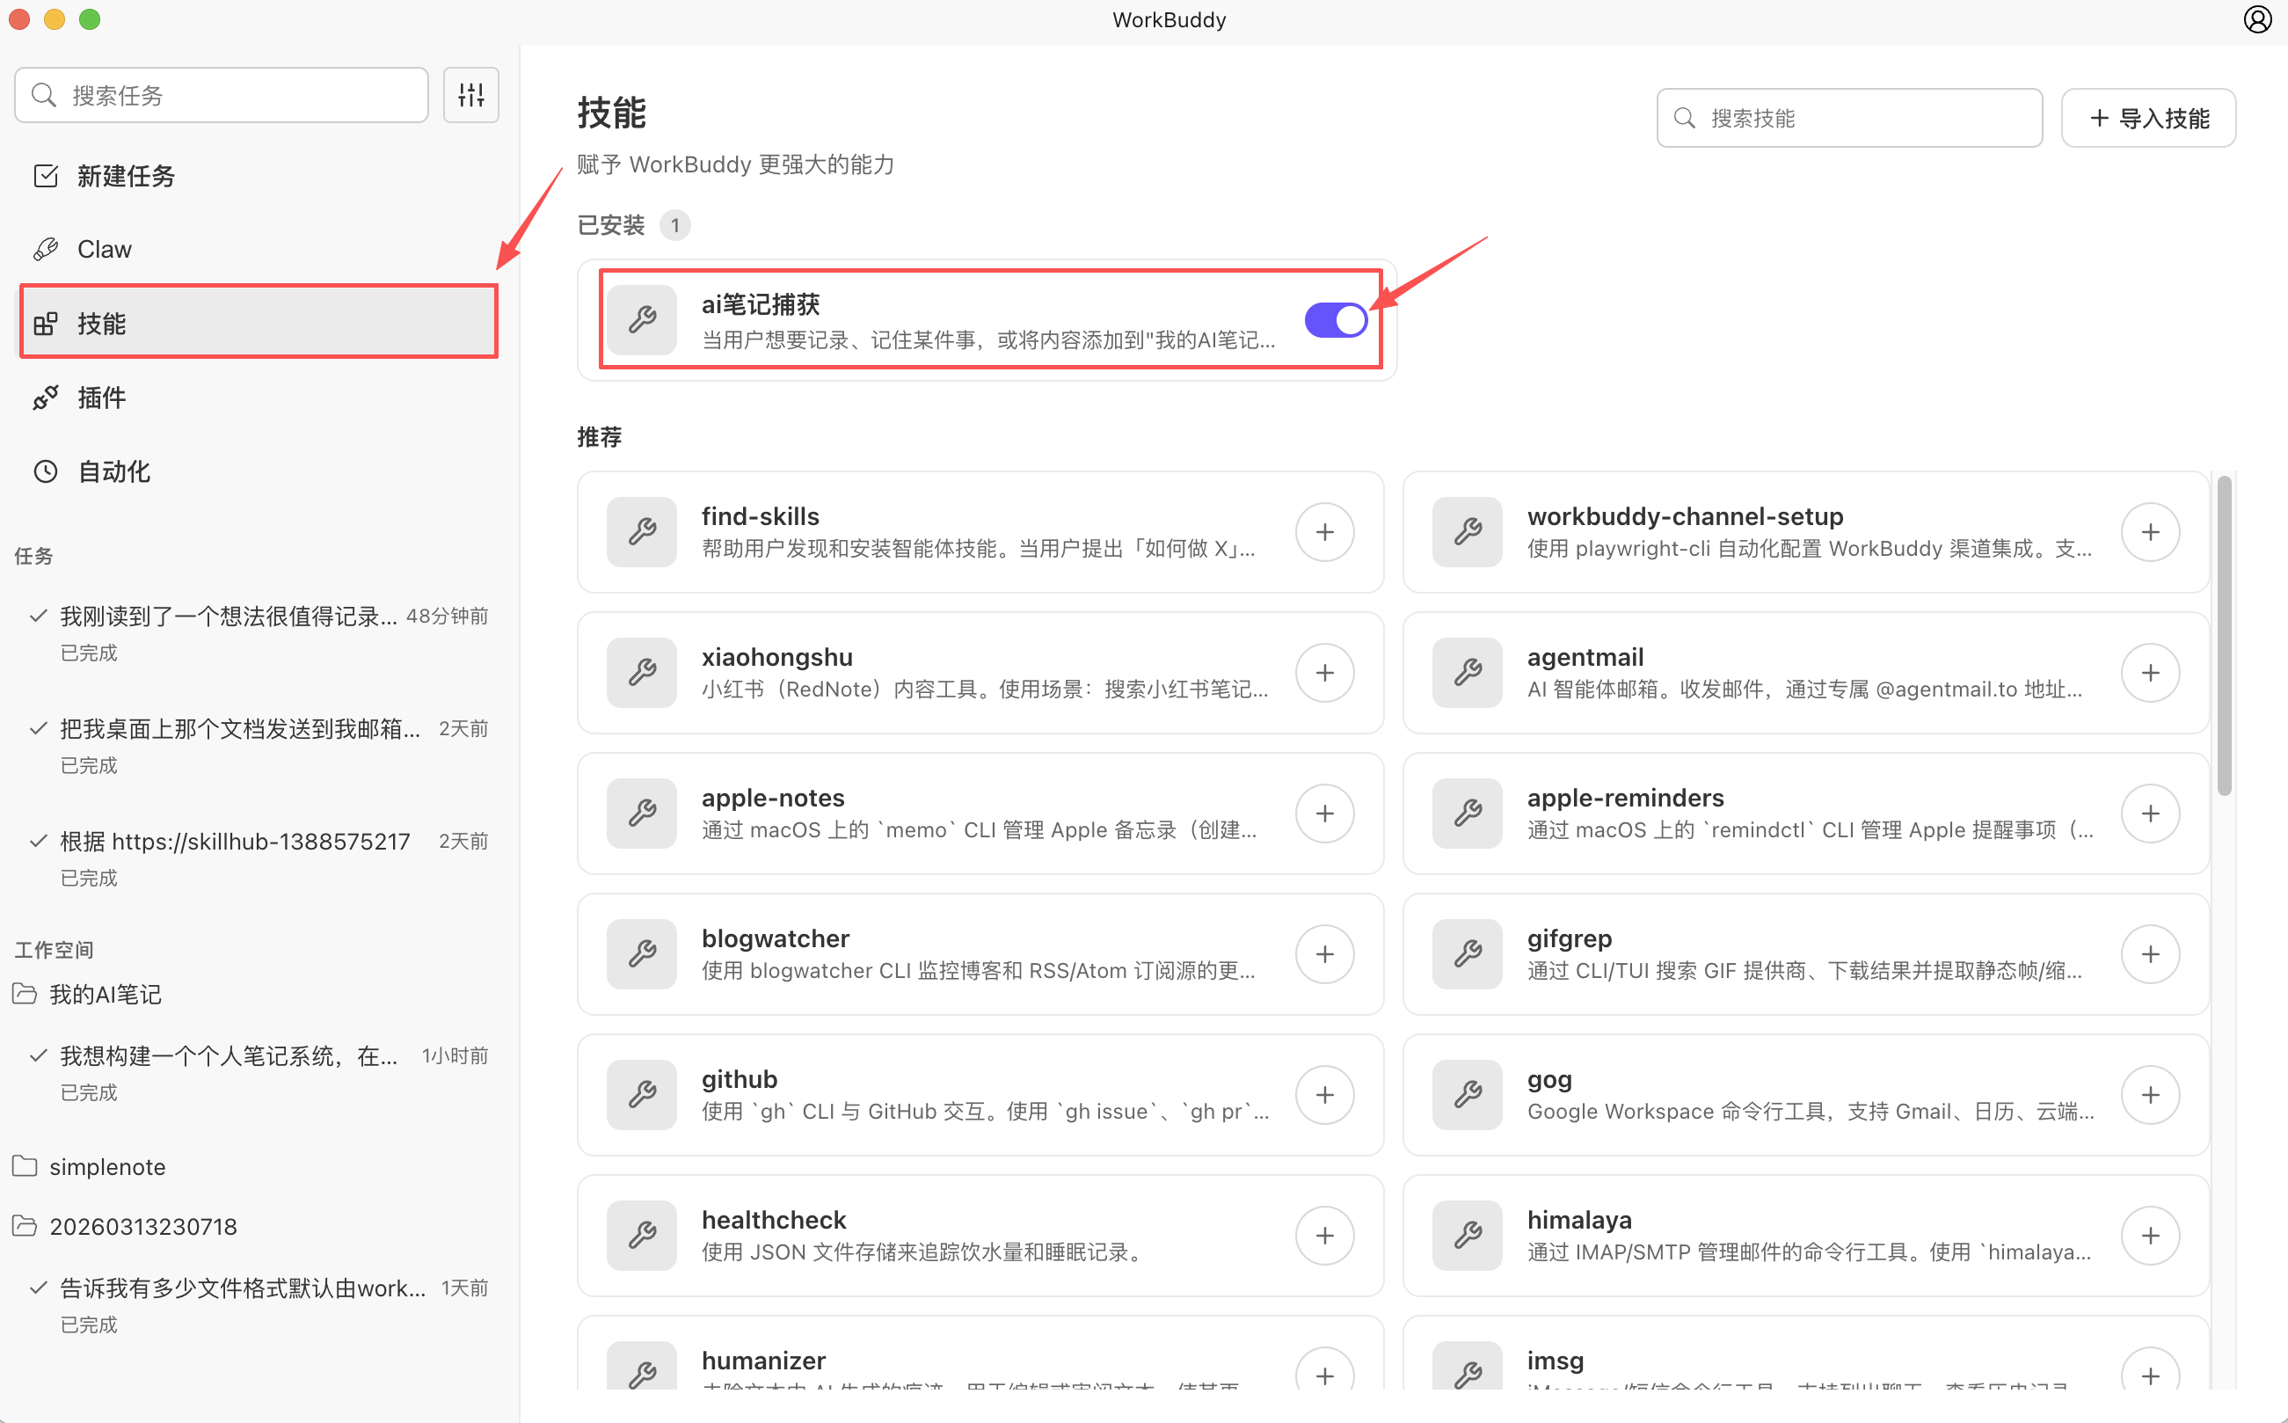Click the 导入技能 button

[2148, 118]
